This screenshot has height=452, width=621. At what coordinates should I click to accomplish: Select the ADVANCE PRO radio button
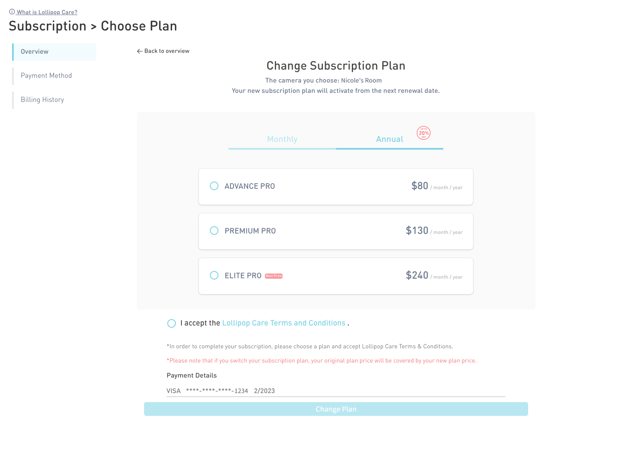214,186
